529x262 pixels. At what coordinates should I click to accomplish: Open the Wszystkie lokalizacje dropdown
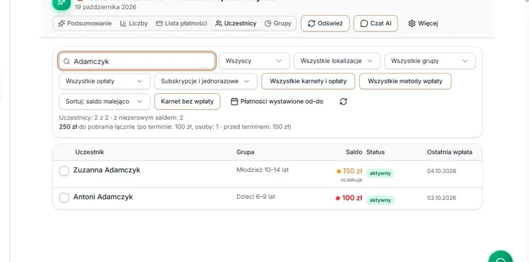point(337,61)
